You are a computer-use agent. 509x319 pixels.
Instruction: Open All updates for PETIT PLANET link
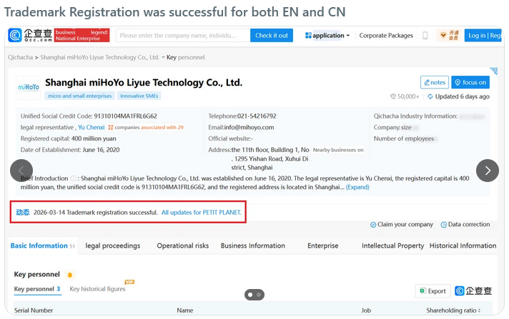pyautogui.click(x=202, y=213)
